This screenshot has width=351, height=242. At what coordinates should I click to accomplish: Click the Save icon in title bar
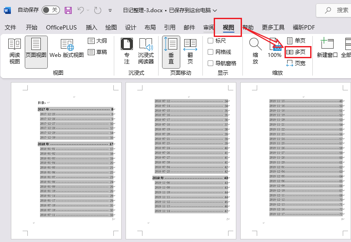[x=68, y=10]
